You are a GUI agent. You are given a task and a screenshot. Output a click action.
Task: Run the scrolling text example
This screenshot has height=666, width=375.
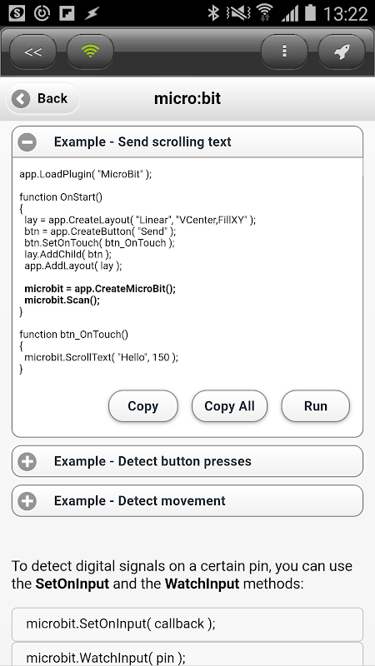[316, 406]
